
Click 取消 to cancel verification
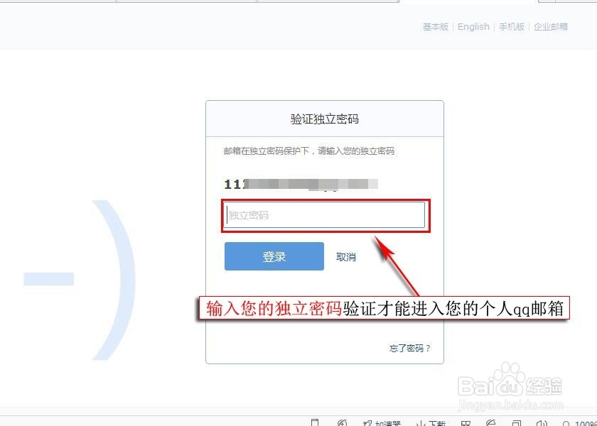345,257
